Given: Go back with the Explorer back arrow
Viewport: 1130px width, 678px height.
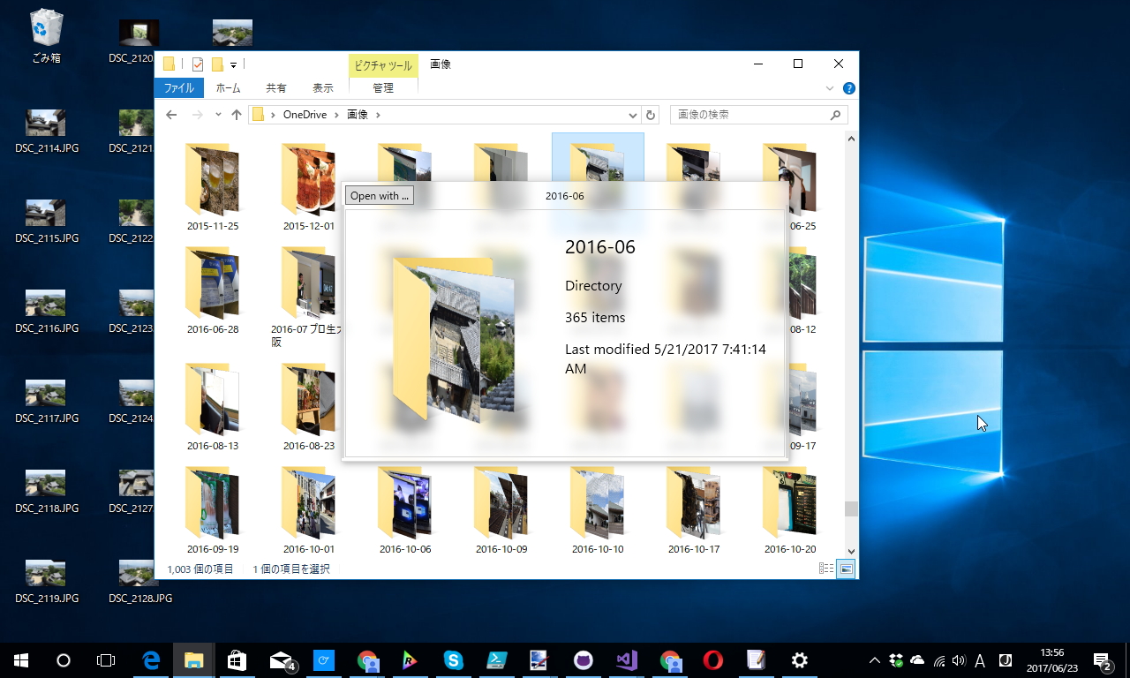Looking at the screenshot, I should [x=171, y=115].
